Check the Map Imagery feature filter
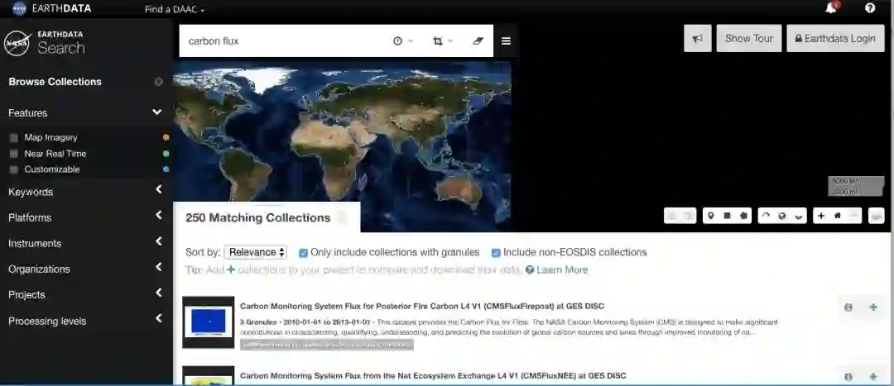Image resolution: width=894 pixels, height=386 pixels. 14,138
